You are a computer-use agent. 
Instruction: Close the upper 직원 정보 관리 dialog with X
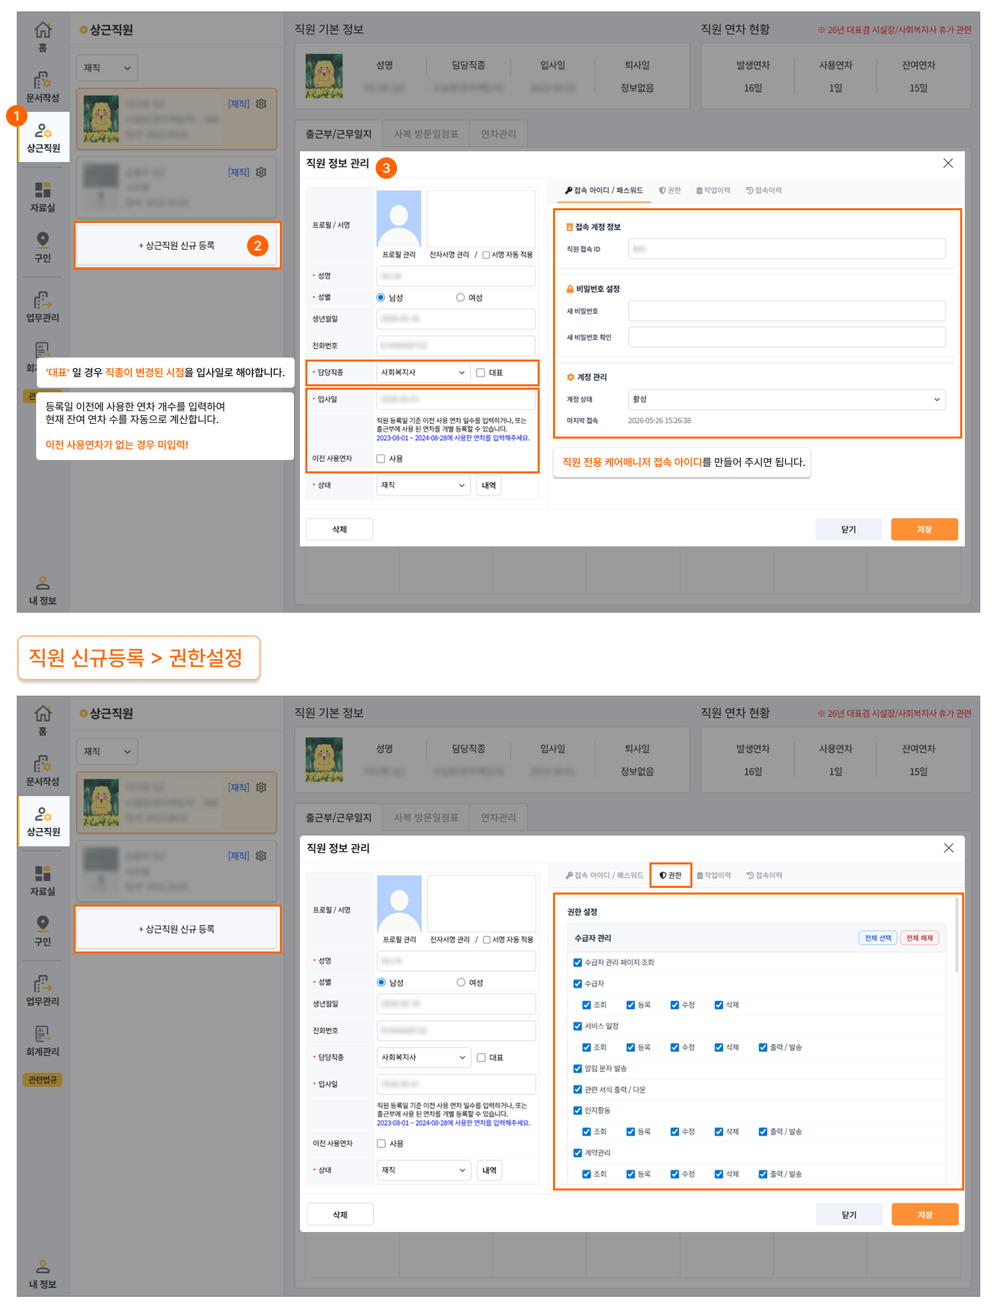point(948,163)
